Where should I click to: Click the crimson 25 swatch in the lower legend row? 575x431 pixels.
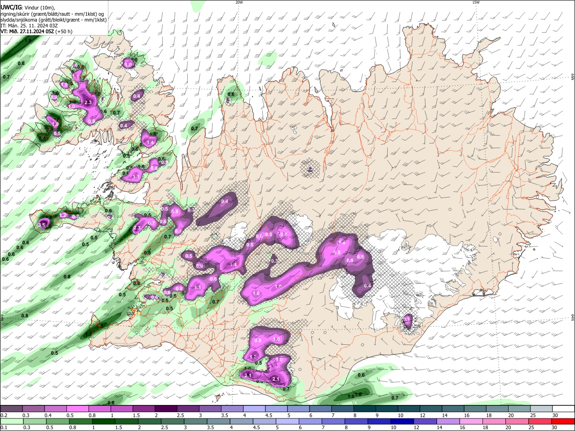coord(540,421)
